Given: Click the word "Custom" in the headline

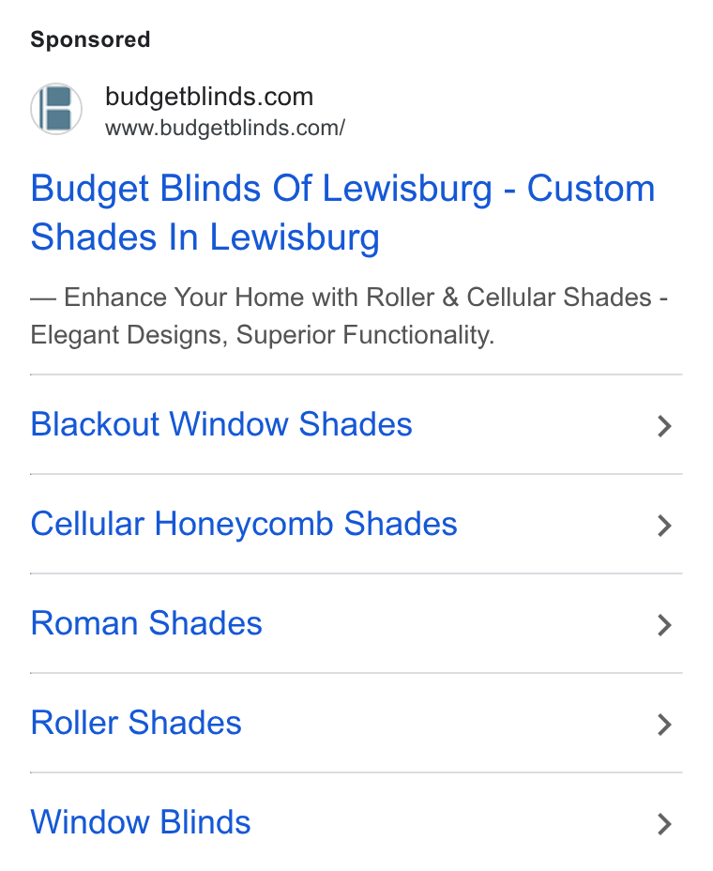Looking at the screenshot, I should click(591, 189).
